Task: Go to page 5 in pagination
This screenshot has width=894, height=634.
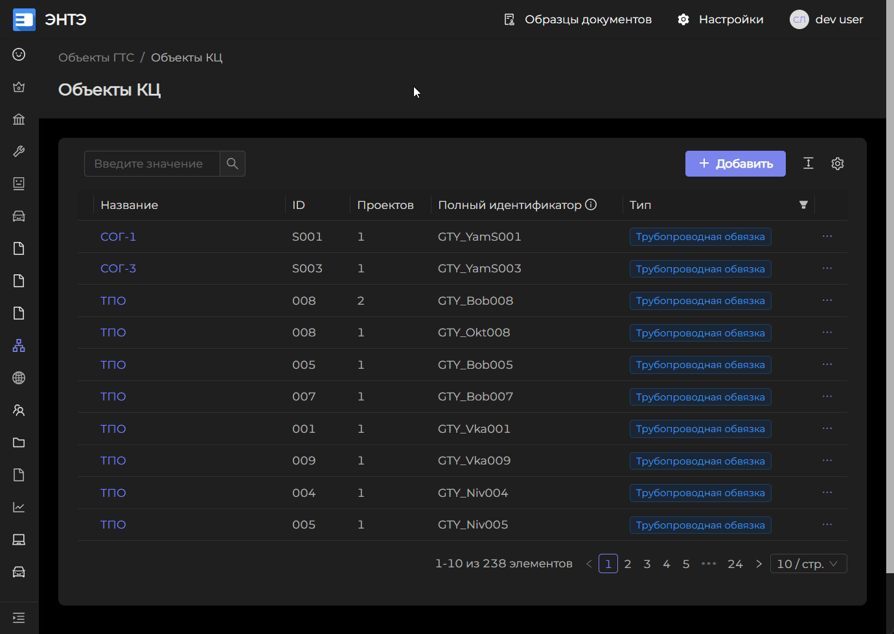Action: [686, 563]
